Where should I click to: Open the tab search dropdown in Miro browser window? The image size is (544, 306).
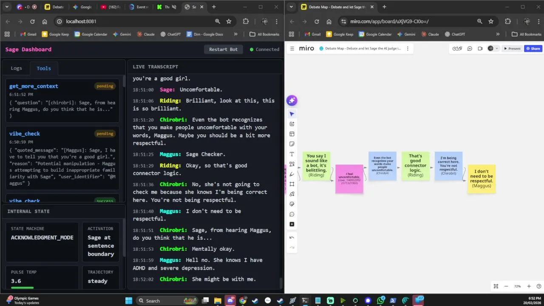coord(292,7)
